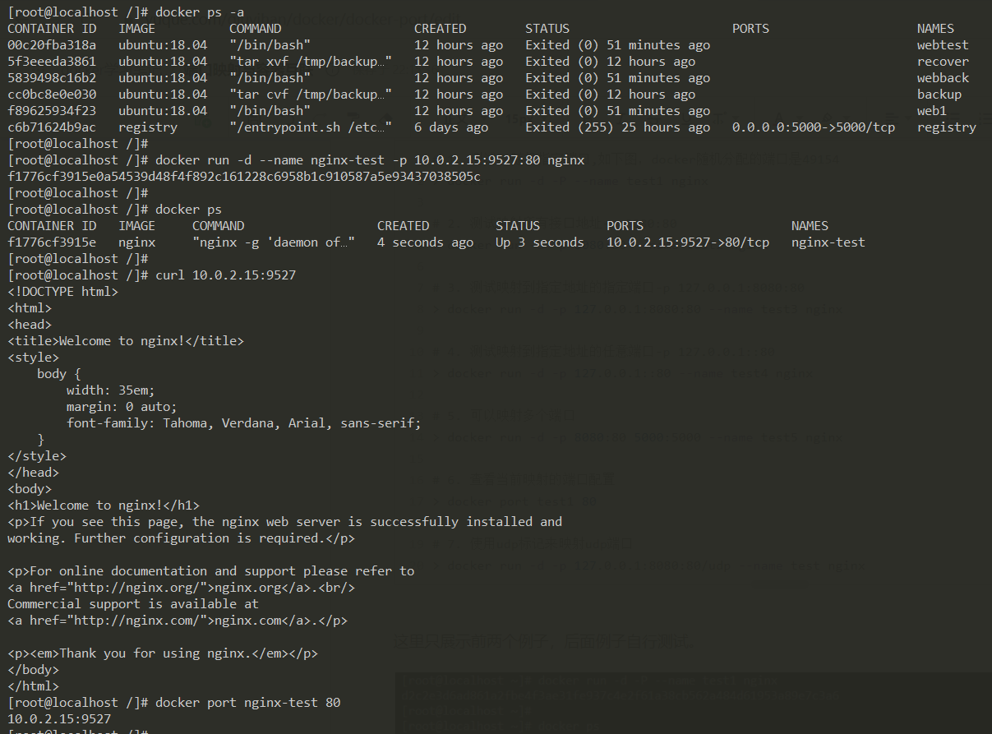This screenshot has width=992, height=734.
Task: Click the command "tar xvf /tmp/backup…"
Action: pyautogui.click(x=311, y=62)
